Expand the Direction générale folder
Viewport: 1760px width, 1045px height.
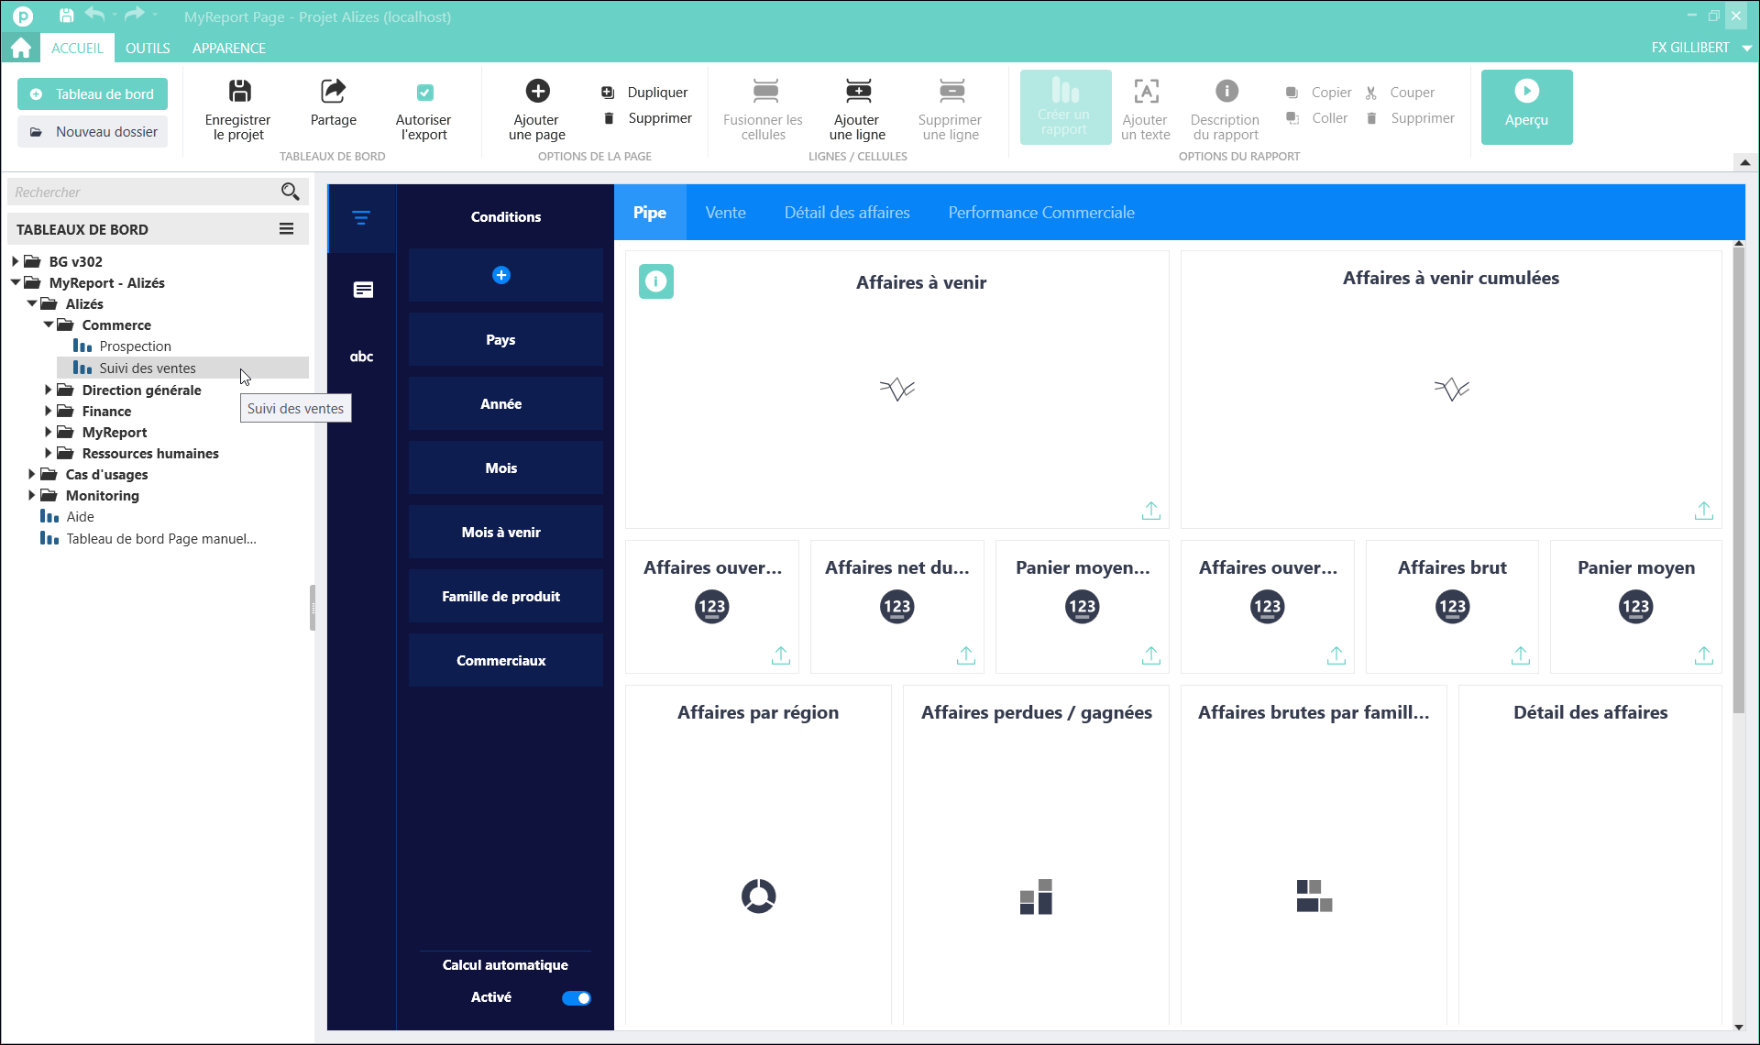tap(49, 390)
